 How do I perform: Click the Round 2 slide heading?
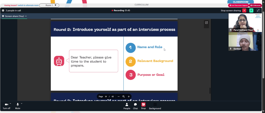[114, 30]
